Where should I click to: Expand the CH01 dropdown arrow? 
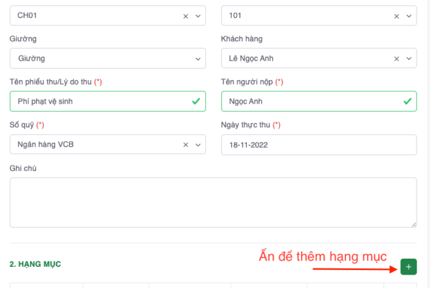click(198, 16)
